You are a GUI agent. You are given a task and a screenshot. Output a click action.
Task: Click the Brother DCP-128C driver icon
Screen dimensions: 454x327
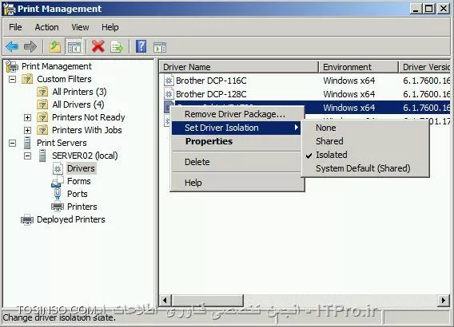[169, 94]
